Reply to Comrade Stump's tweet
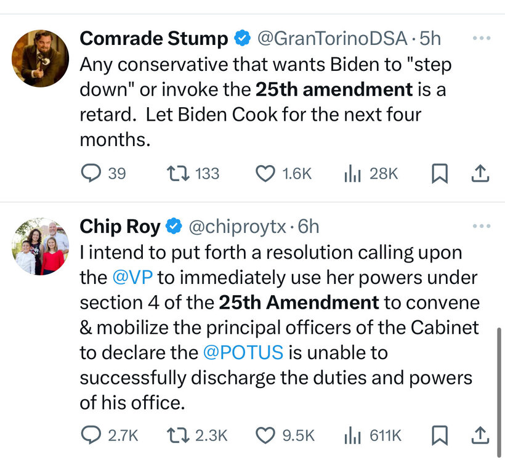 point(91,174)
